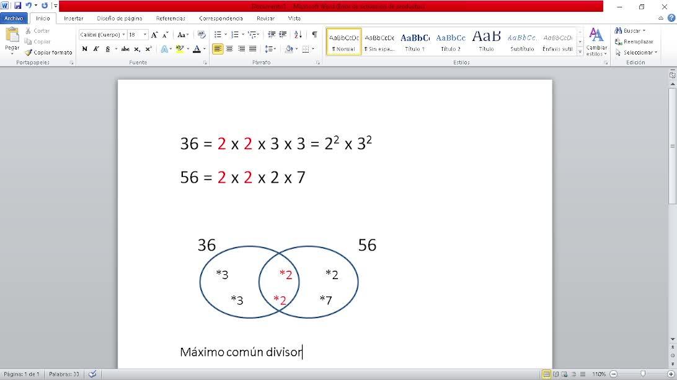Toggle show paragraph marks (¶)
Viewport: 677px width, 380px height.
(x=314, y=35)
